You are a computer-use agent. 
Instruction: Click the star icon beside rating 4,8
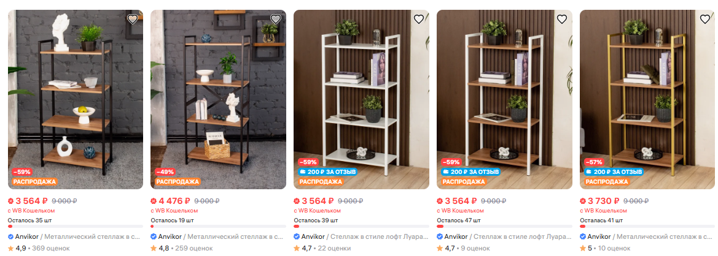pos(154,248)
